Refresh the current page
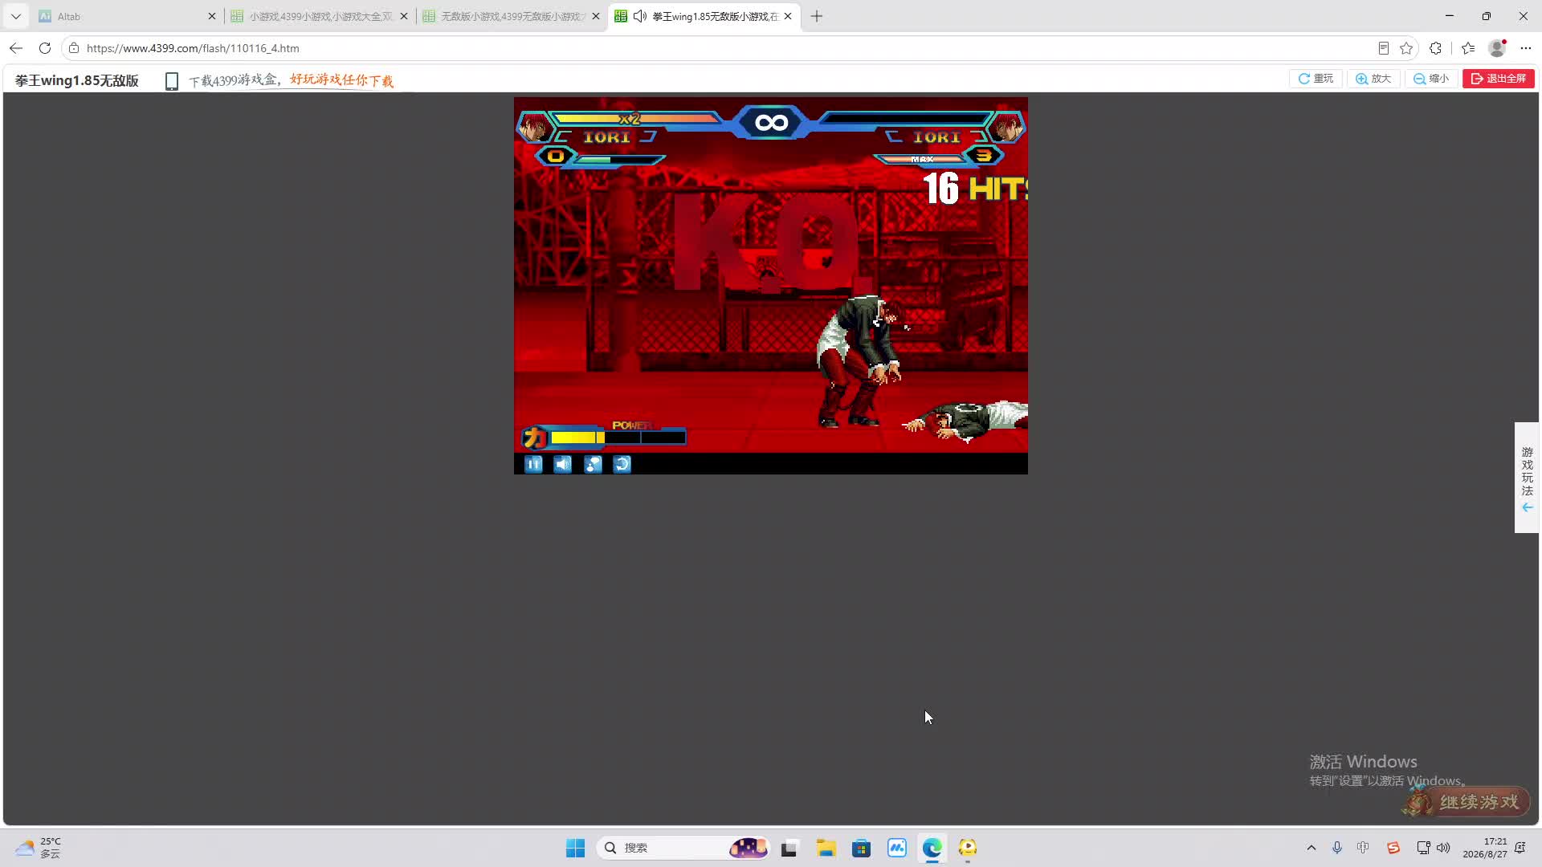This screenshot has height=867, width=1542. 45,48
